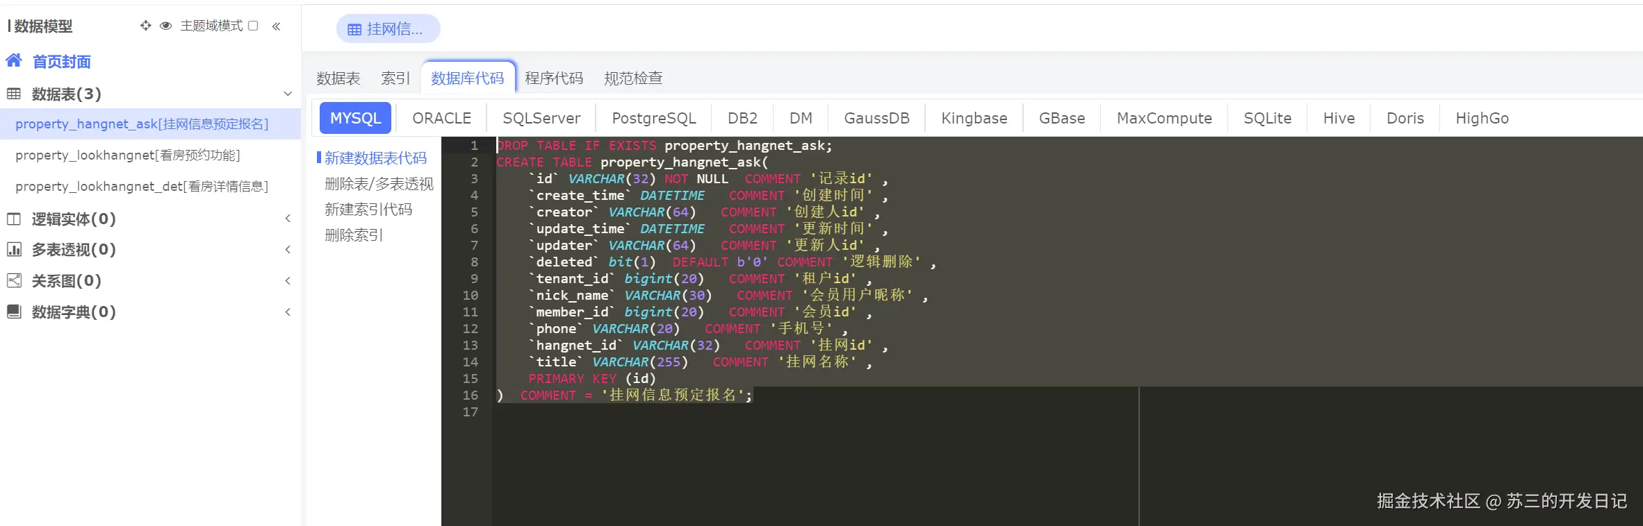
Task: Select 新建索引代码 in code menu
Action: tap(368, 210)
